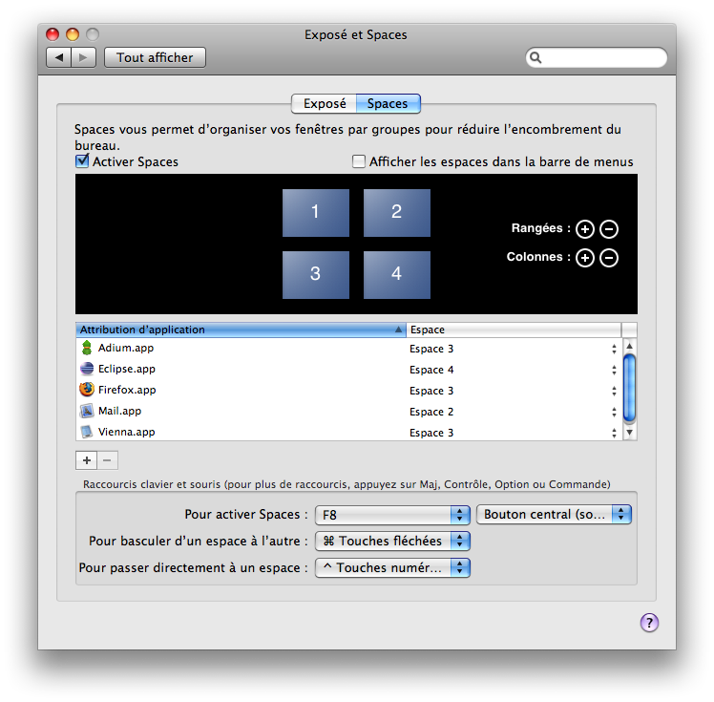Click the Mail.app stamp icon
The height and width of the screenshot is (702, 714).
point(87,411)
